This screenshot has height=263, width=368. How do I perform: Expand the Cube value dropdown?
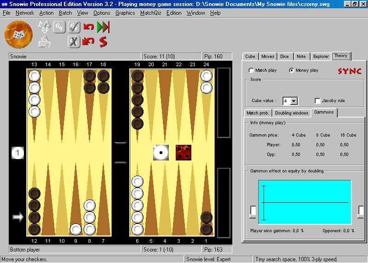[294, 101]
